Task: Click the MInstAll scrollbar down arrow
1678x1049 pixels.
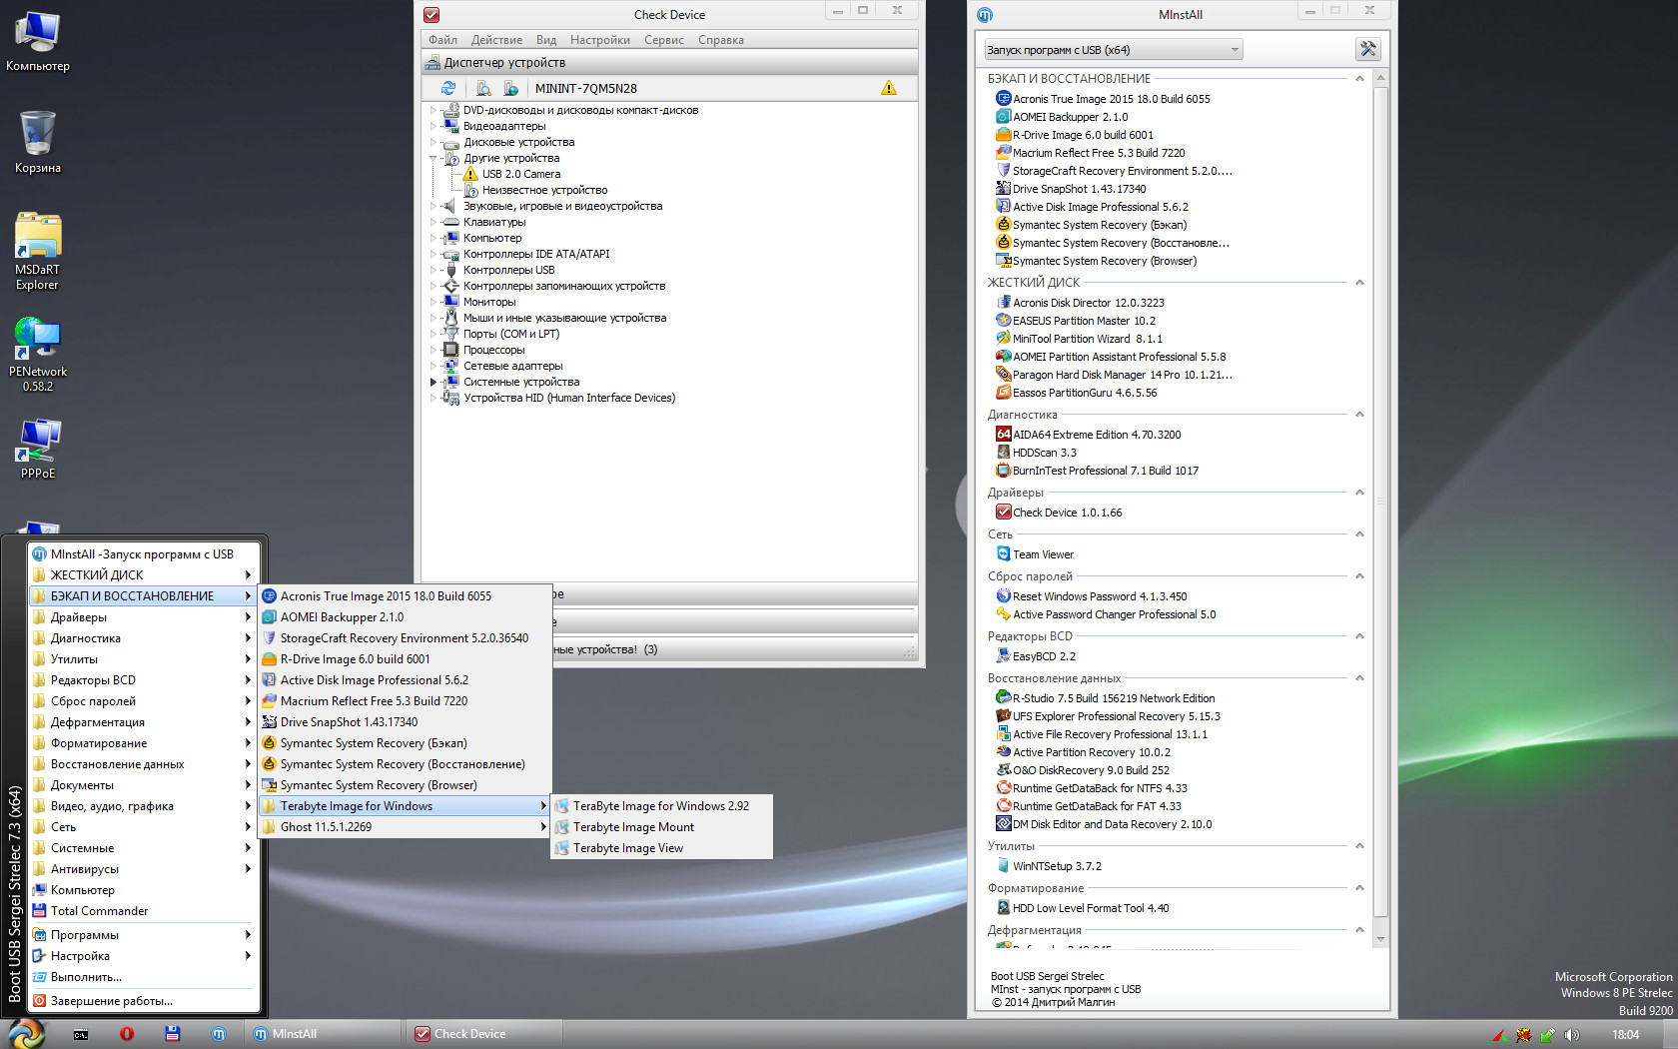Action: tap(1379, 939)
